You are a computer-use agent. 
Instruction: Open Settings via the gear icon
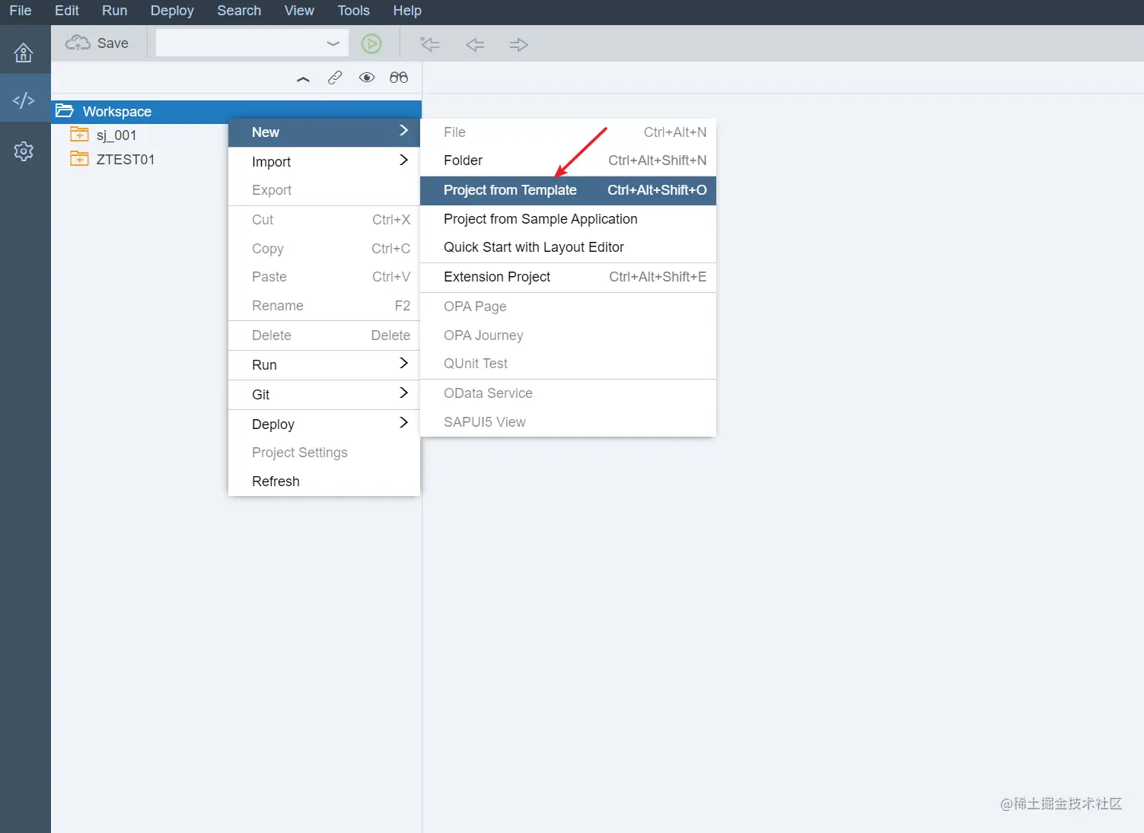(x=24, y=151)
